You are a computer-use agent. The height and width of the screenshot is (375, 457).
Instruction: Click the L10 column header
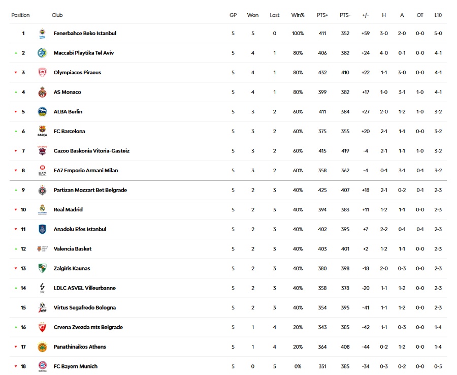pos(438,15)
